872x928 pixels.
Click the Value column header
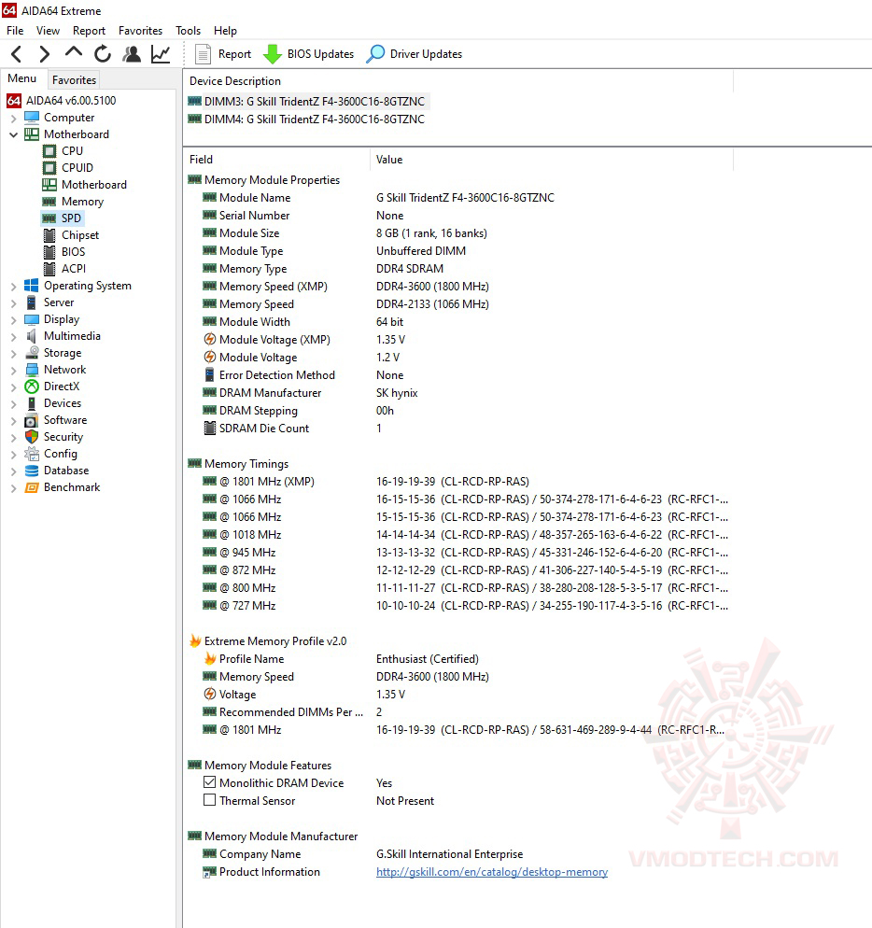tap(553, 160)
